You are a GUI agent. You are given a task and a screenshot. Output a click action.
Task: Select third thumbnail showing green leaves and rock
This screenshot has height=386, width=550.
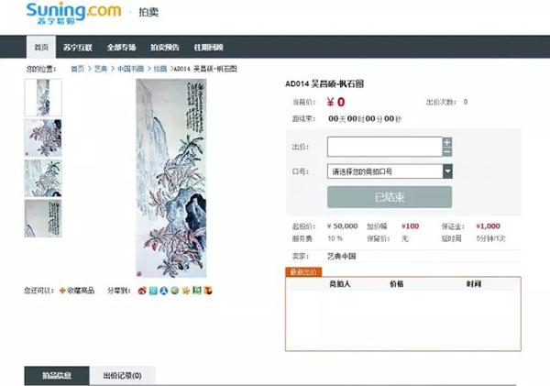pyautogui.click(x=43, y=178)
